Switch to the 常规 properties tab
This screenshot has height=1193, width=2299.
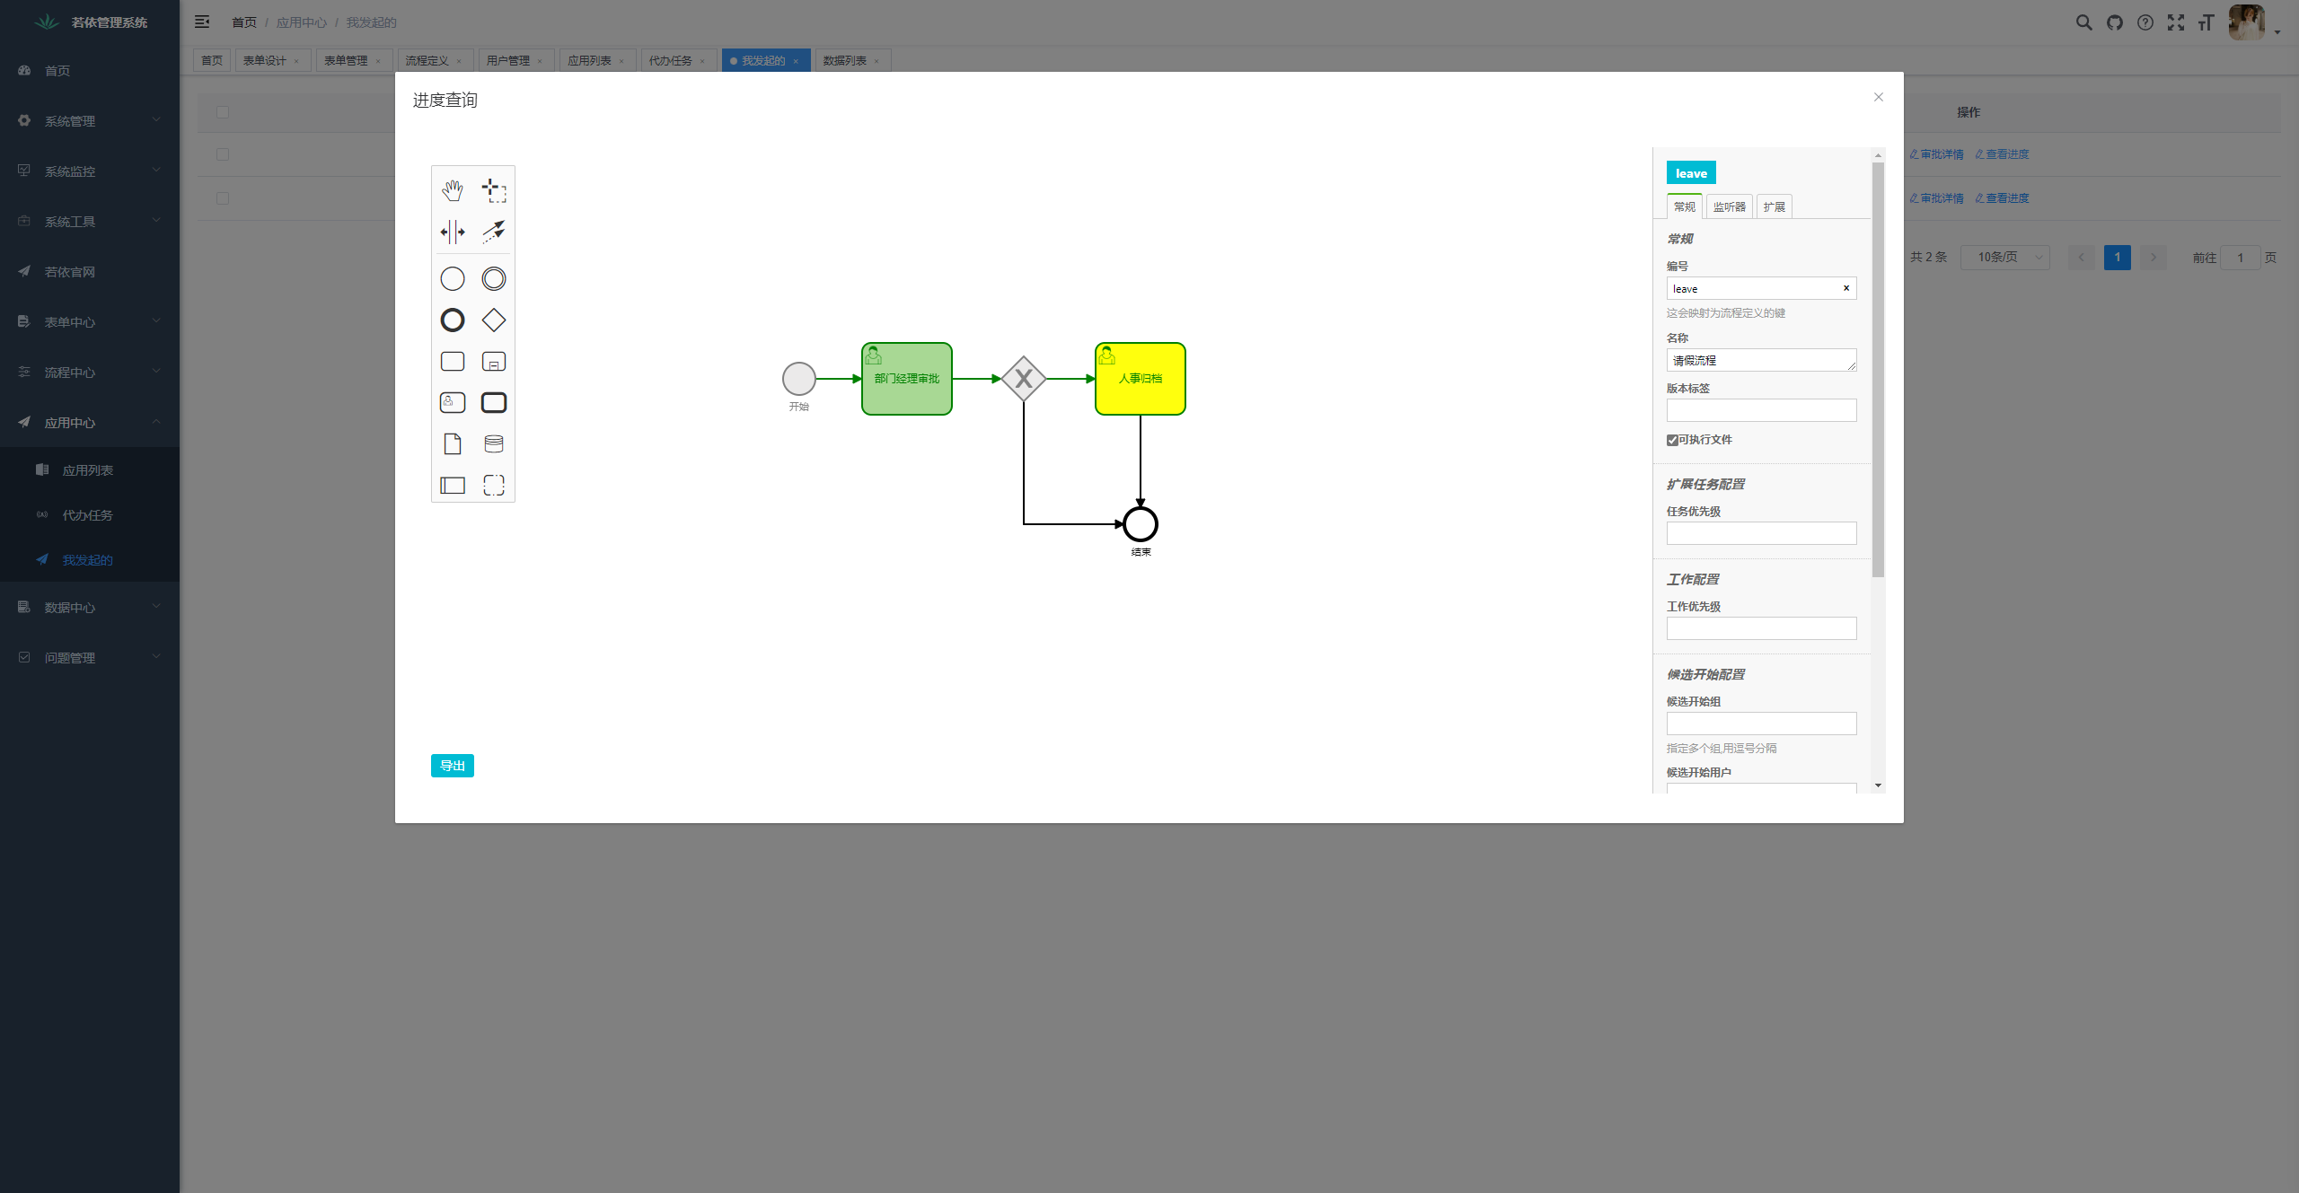[1684, 206]
